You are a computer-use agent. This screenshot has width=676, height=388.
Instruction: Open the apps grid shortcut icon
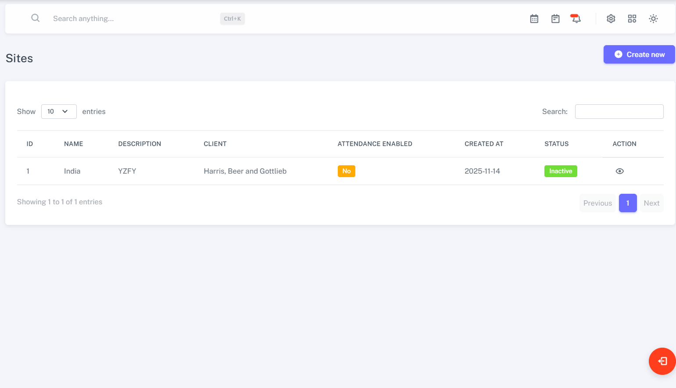pyautogui.click(x=632, y=18)
